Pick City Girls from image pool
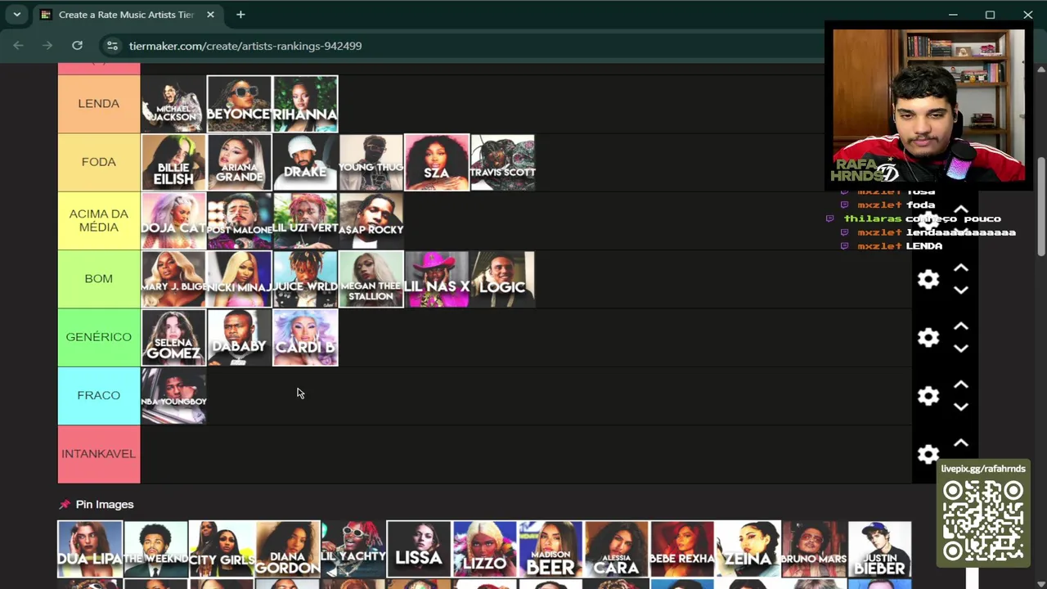 [x=222, y=549]
